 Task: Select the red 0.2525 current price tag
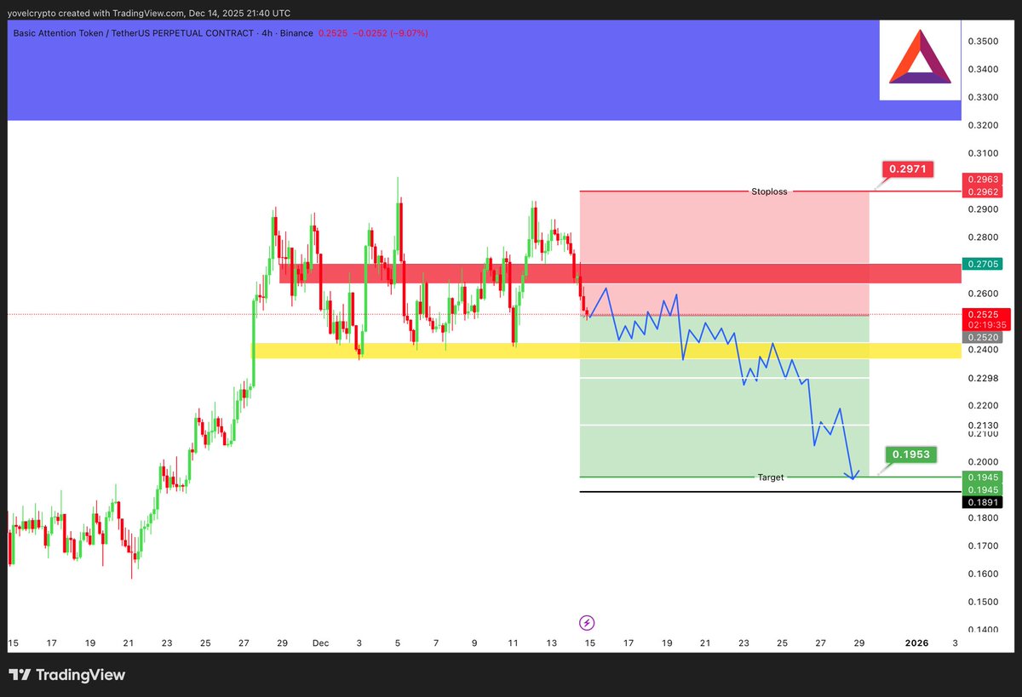coord(987,314)
